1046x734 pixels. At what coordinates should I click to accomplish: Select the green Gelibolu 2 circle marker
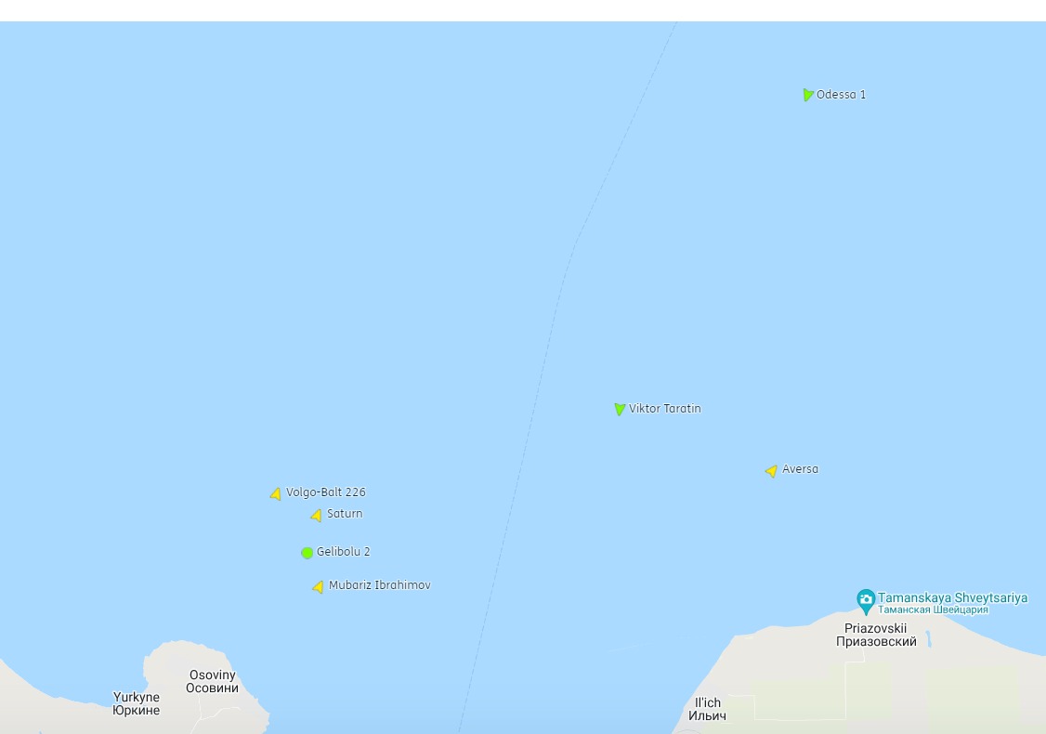tap(307, 553)
